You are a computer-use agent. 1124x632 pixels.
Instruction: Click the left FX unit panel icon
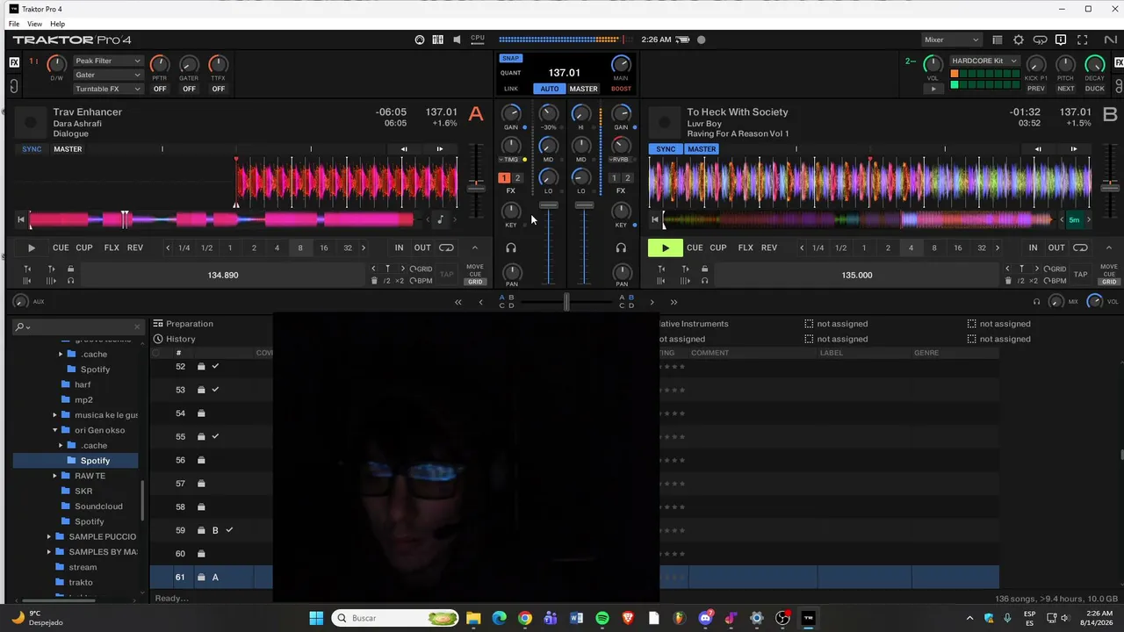(x=14, y=62)
